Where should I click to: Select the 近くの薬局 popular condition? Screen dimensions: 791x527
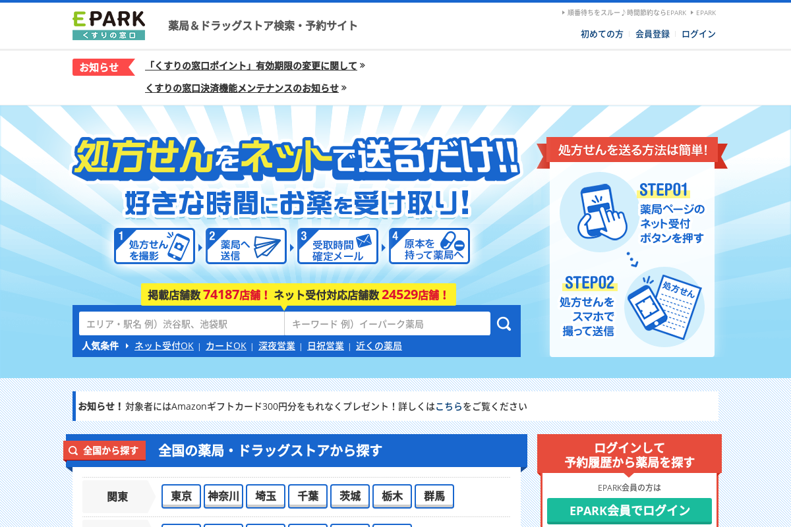(379, 346)
